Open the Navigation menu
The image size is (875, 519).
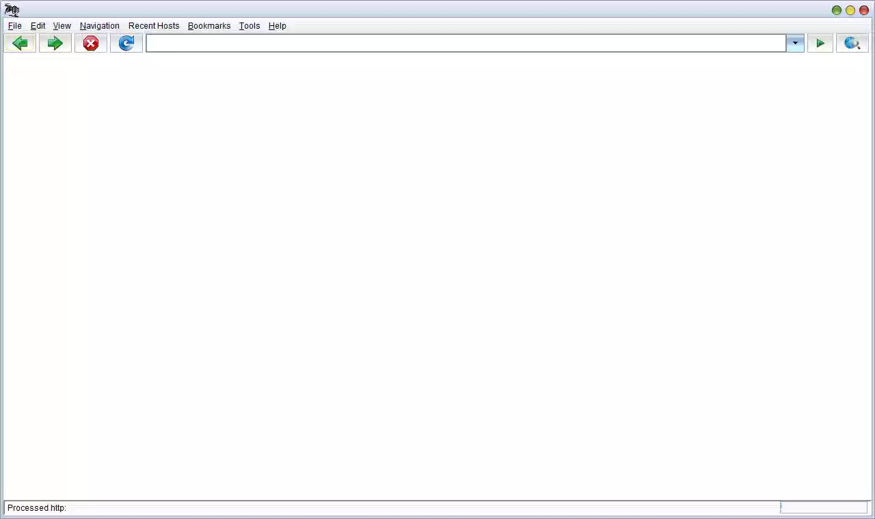(x=99, y=25)
